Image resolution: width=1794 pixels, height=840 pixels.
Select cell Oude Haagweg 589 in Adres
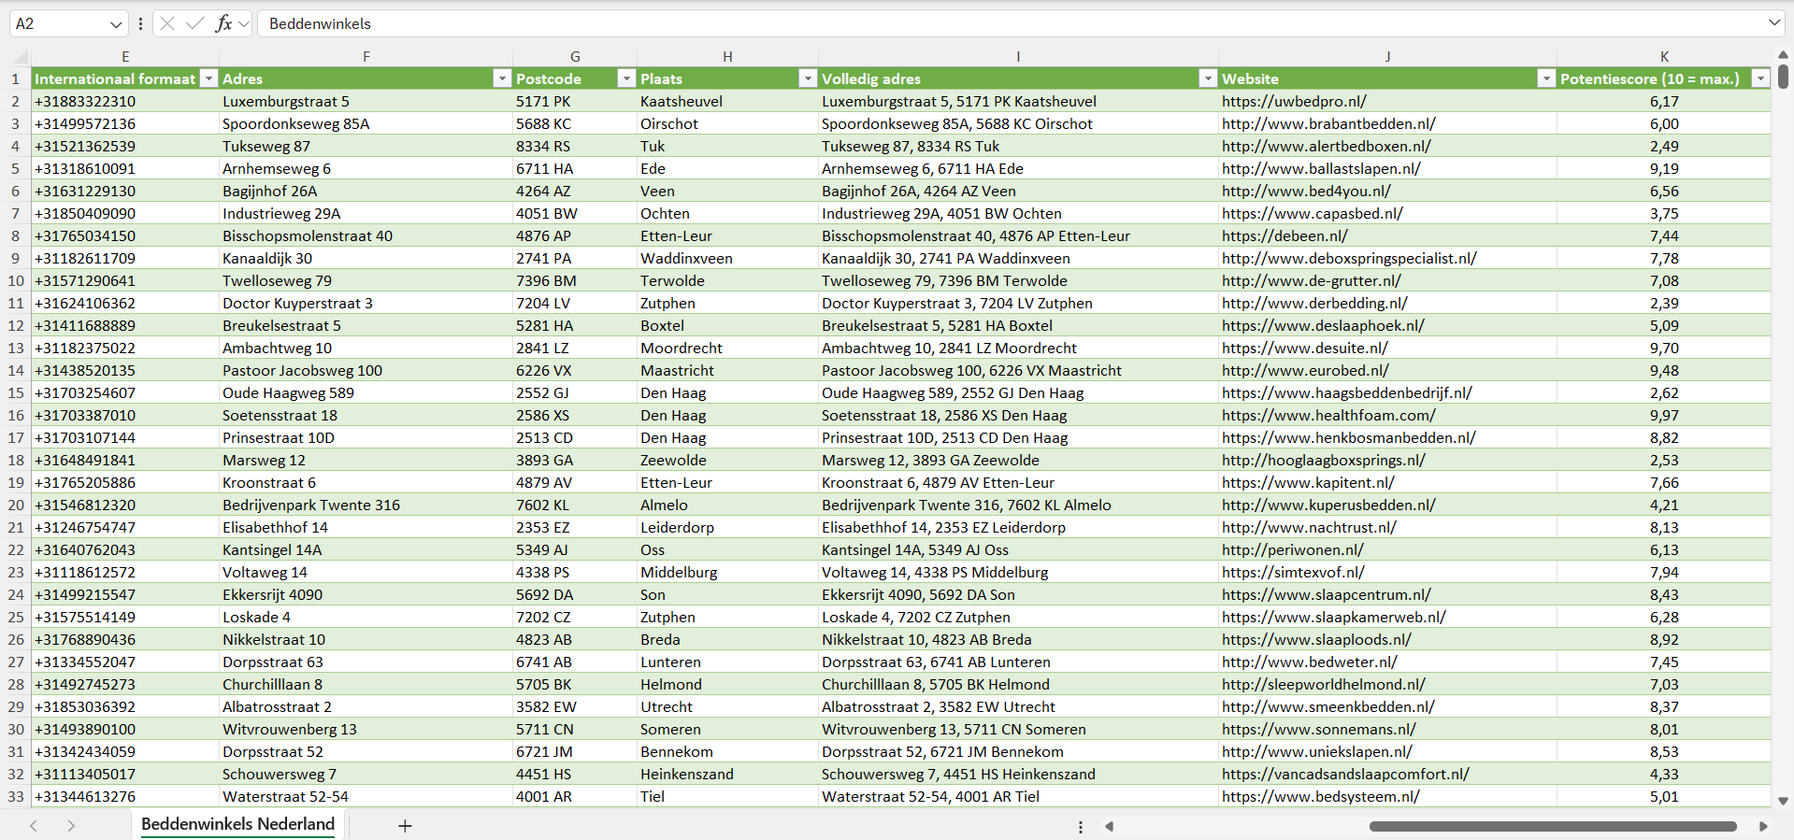coord(366,392)
